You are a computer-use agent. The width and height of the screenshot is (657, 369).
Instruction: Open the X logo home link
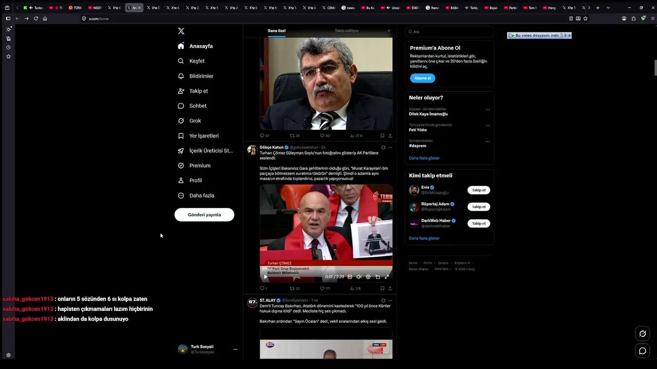click(181, 31)
